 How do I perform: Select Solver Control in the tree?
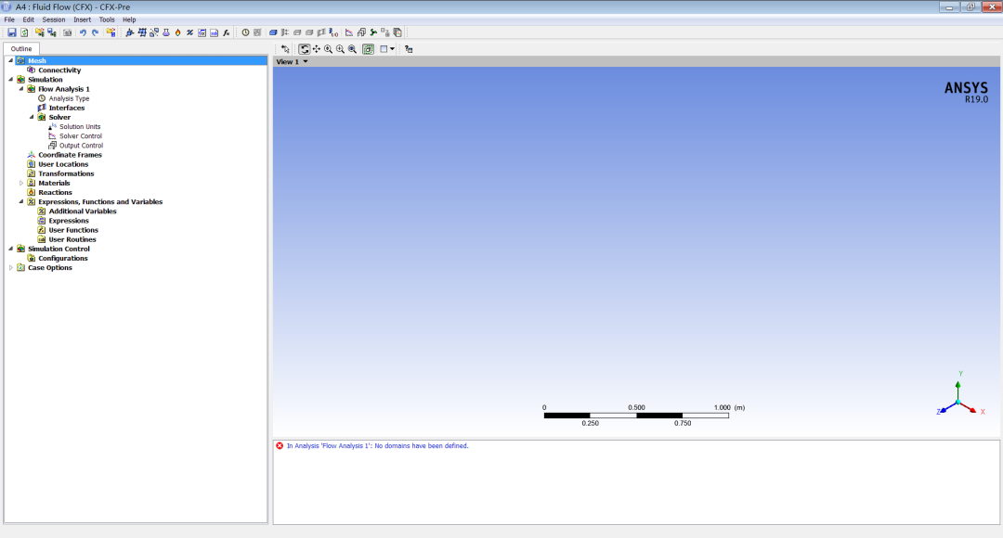point(81,136)
